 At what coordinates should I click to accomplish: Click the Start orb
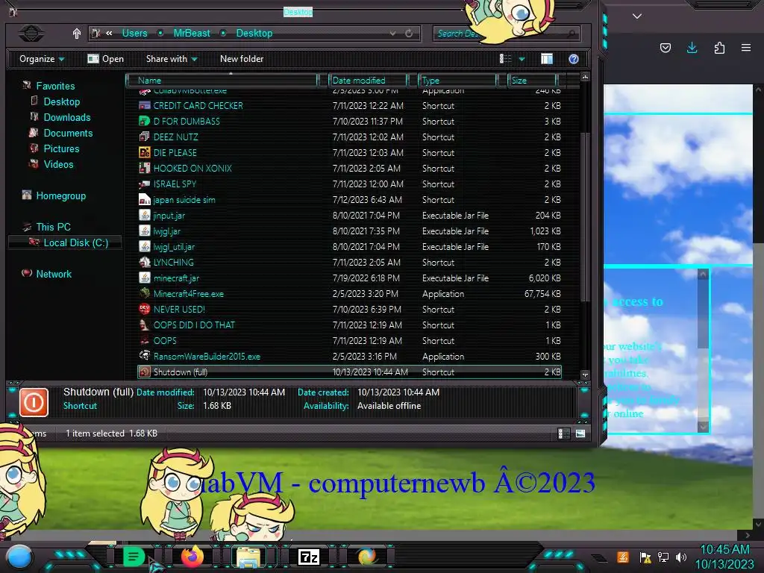(19, 557)
